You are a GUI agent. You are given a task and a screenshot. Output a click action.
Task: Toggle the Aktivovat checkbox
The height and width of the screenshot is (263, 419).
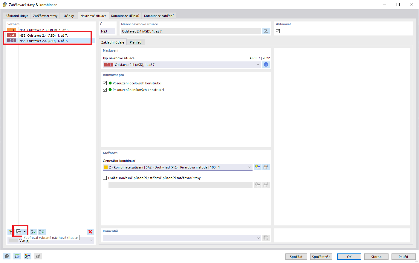click(278, 31)
